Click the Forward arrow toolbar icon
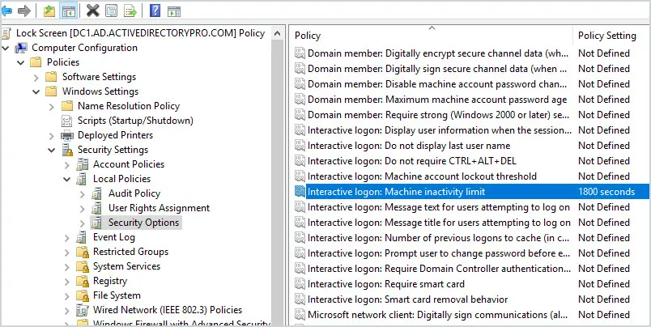The height and width of the screenshot is (327, 651). click(23, 11)
